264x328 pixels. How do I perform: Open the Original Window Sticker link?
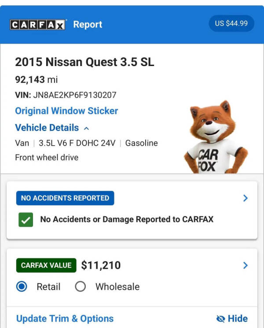click(66, 111)
